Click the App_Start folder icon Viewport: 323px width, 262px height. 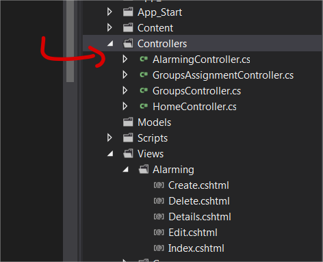point(128,12)
